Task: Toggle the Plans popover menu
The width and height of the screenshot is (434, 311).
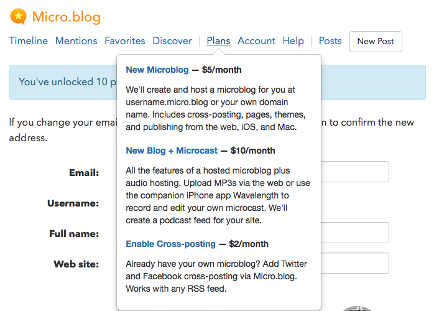Action: pyautogui.click(x=218, y=40)
